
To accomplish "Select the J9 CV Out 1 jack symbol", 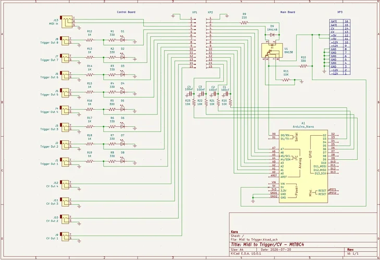I will [x=65, y=237].
